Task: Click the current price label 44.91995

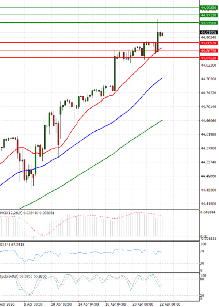Action: (x=208, y=33)
